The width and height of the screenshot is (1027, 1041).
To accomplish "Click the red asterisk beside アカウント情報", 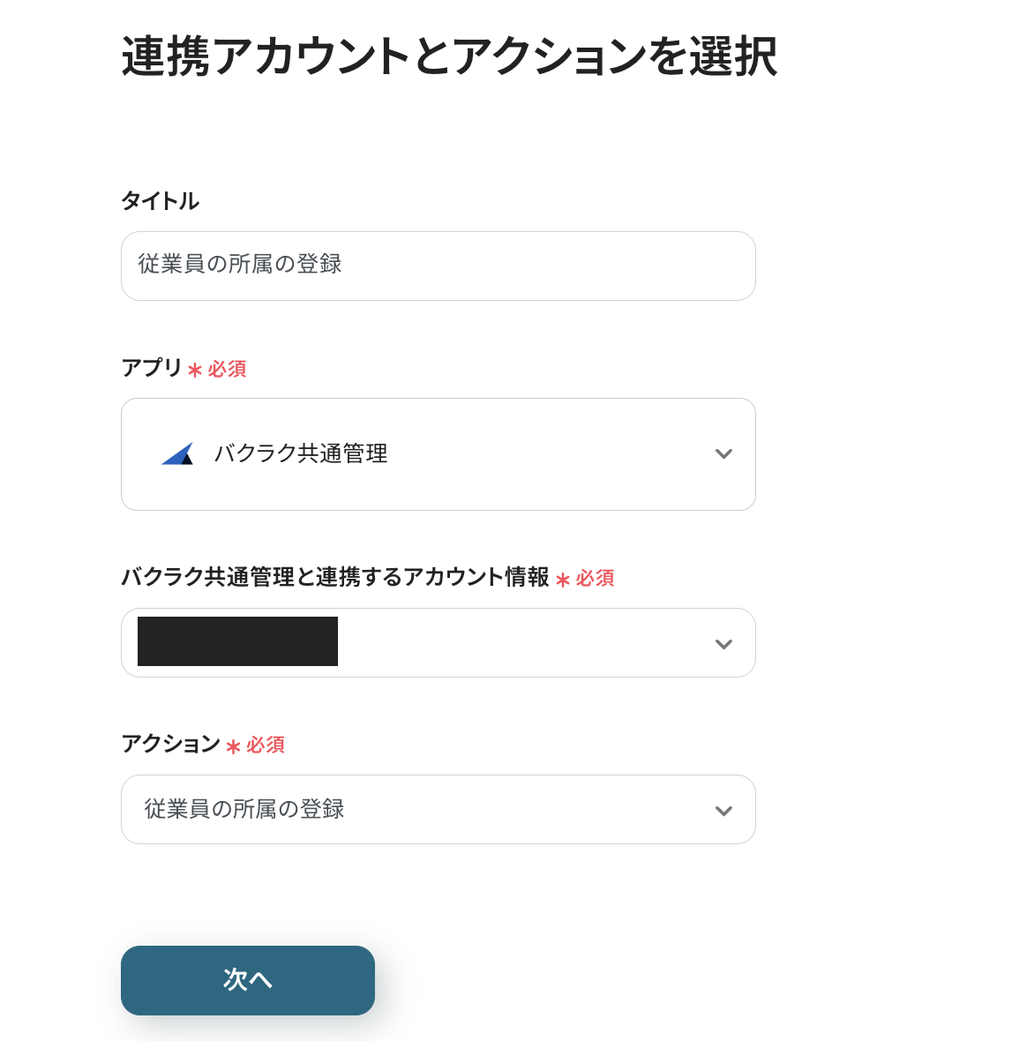I will (x=563, y=580).
